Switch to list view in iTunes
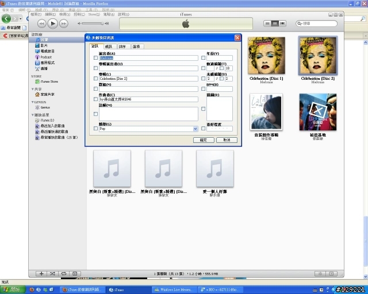The width and height of the screenshot is (368, 294). [267, 24]
